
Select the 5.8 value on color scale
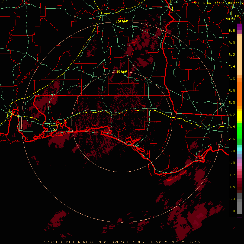[x=232, y=91]
